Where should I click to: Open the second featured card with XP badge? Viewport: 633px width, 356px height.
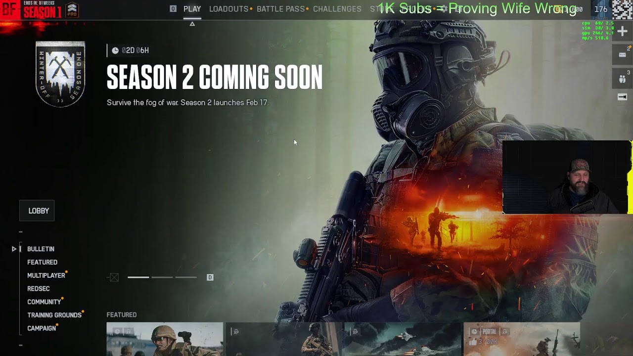click(x=284, y=339)
